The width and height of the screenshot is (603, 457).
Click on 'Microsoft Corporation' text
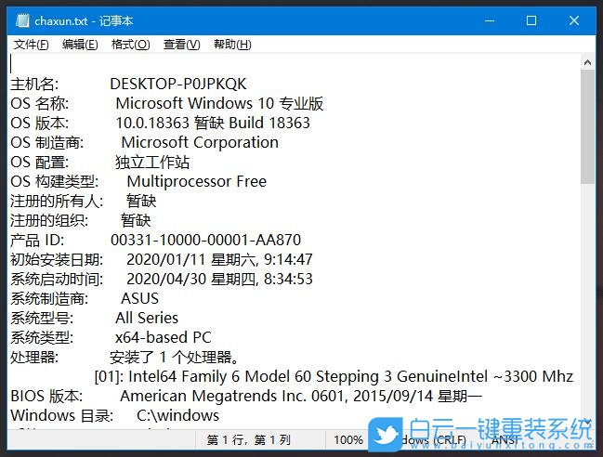click(x=200, y=143)
